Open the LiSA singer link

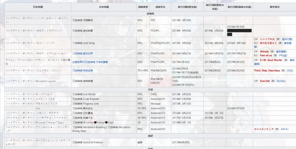(x=290, y=70)
